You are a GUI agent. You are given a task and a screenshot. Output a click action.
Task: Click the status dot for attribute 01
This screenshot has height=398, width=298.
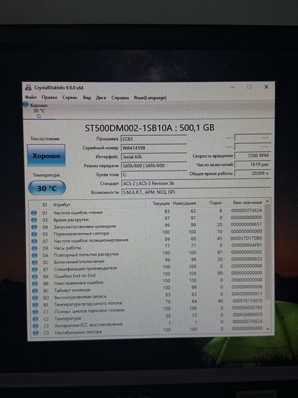coord(34,213)
